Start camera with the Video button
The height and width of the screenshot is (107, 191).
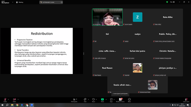[x=14, y=100]
